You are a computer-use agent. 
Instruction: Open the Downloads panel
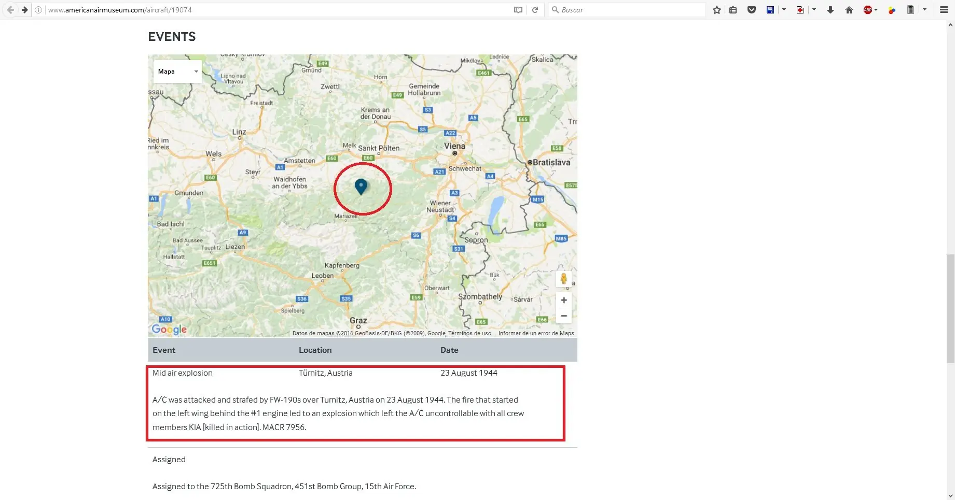tap(831, 10)
